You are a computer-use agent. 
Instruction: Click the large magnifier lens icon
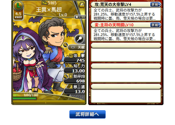point(79,39)
